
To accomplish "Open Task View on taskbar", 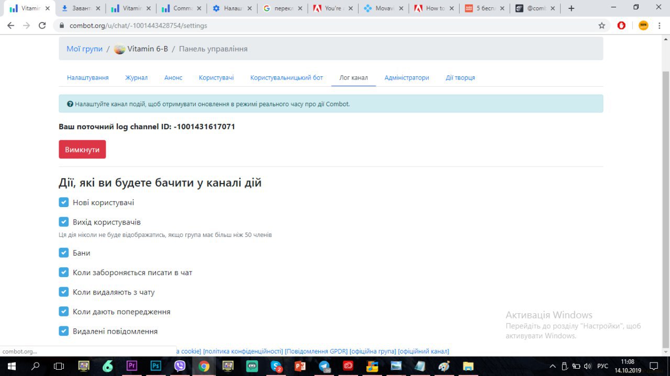I will (x=59, y=366).
